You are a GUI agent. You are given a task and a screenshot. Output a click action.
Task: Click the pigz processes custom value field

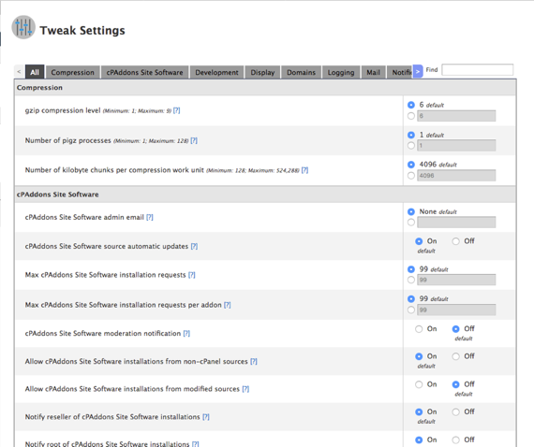coord(456,146)
